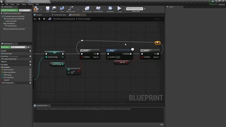
Task: Toggle BaseTurnRate variable visibility eye
Action: point(30,70)
